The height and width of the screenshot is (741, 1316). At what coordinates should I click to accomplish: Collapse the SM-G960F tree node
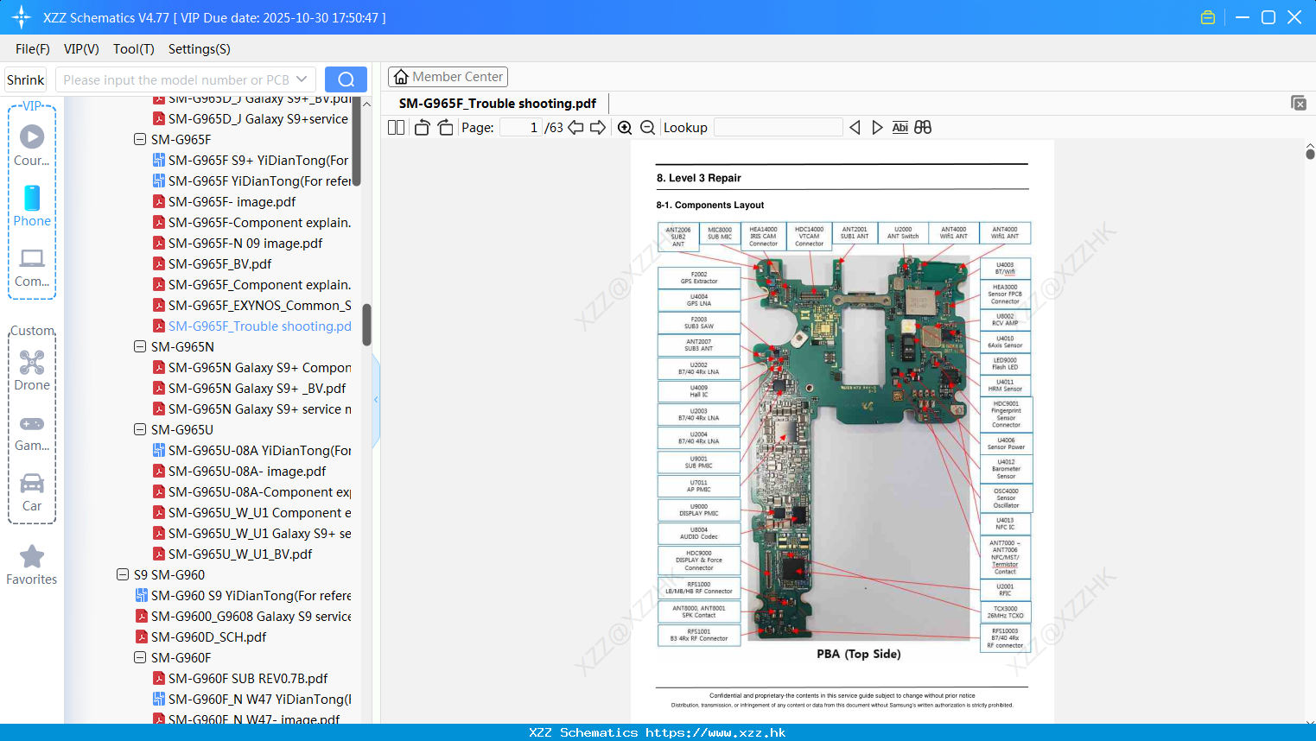(x=140, y=657)
